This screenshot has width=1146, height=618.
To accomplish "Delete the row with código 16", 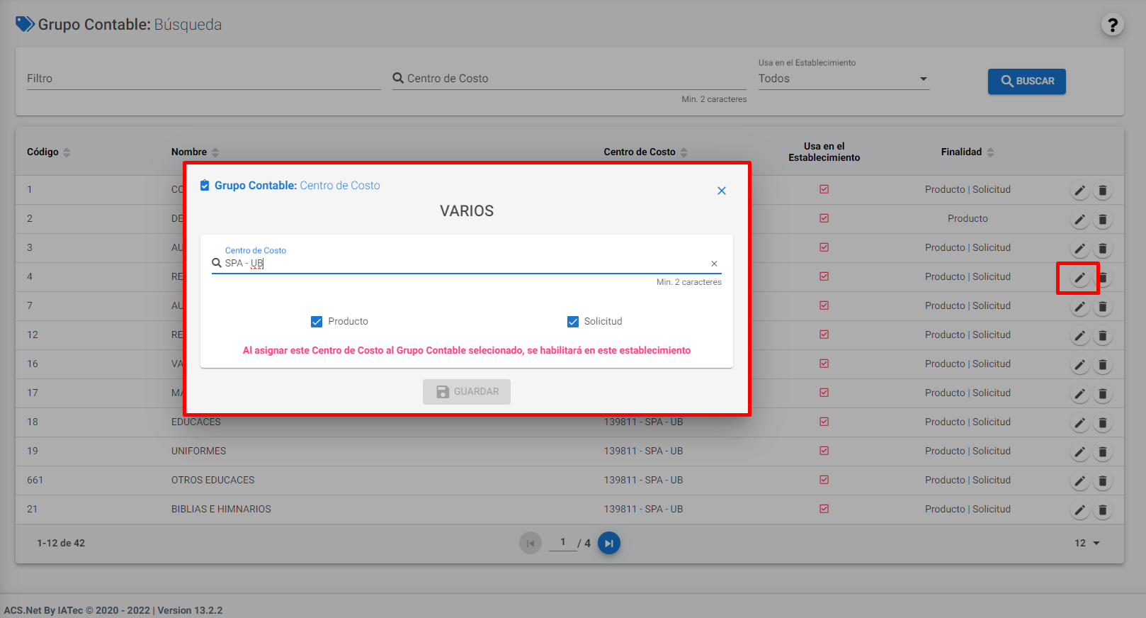I will pyautogui.click(x=1103, y=365).
